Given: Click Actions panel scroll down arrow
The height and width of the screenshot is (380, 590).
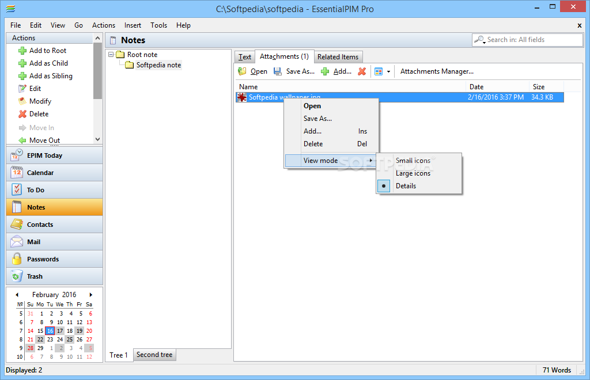Looking at the screenshot, I should 98,139.
